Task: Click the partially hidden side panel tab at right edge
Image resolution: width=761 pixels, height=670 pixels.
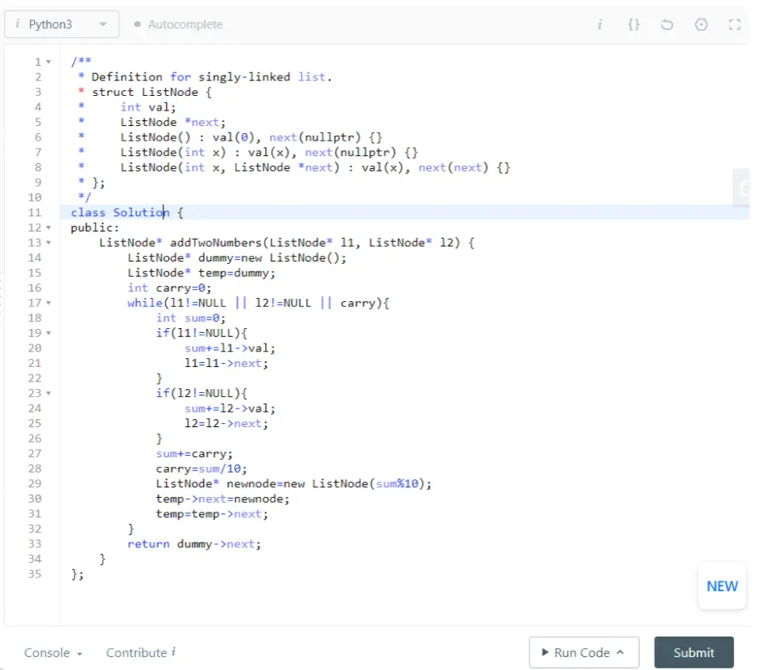Action: pos(742,187)
